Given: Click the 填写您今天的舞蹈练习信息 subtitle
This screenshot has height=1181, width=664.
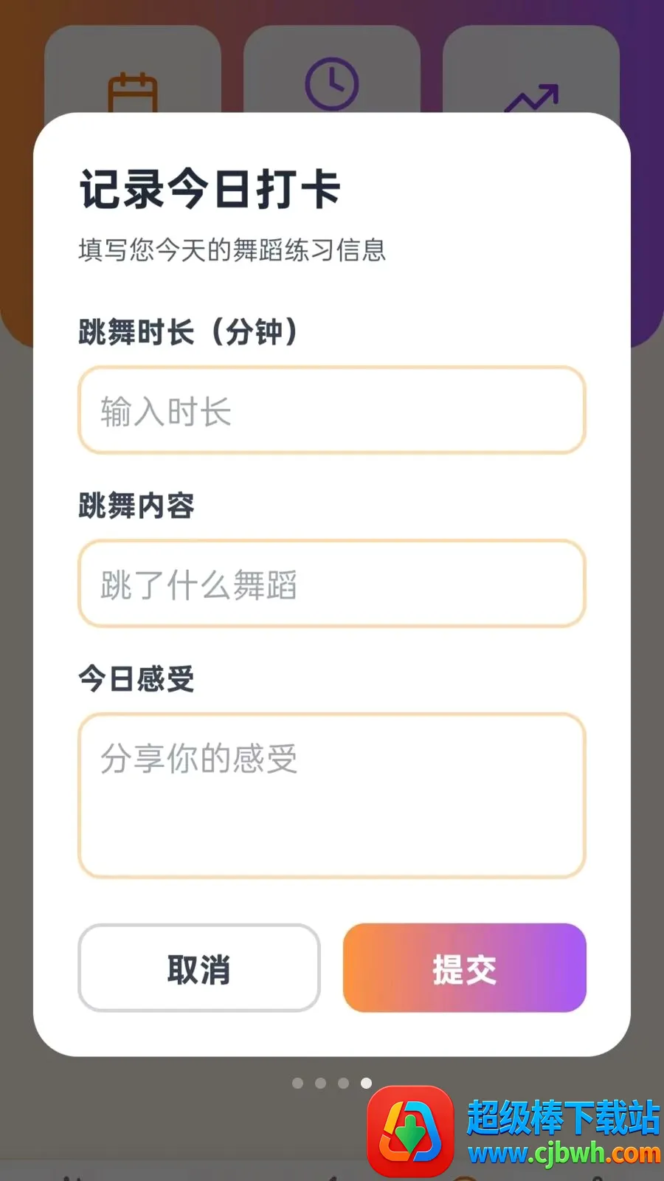Looking at the screenshot, I should click(232, 250).
